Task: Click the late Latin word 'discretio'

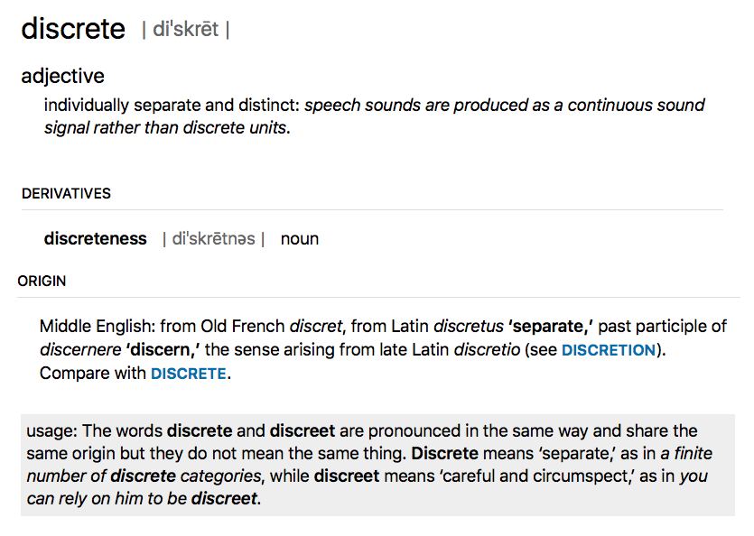Action: tap(487, 350)
